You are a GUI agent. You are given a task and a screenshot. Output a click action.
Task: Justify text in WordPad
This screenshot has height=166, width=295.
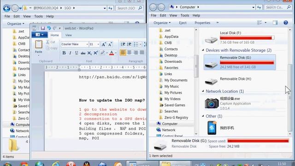(142, 53)
